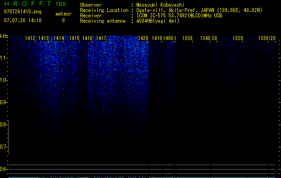Click the meteor count value 0
The height and width of the screenshot is (178, 281).
click(x=63, y=20)
